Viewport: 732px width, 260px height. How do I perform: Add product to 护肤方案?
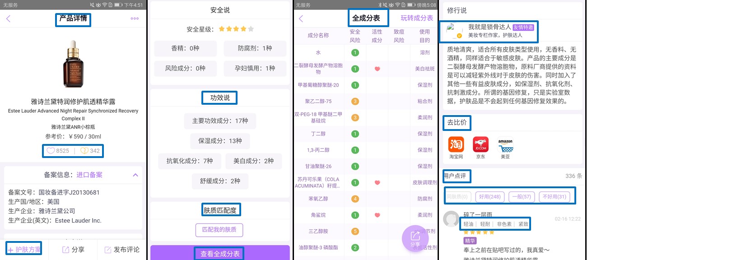point(24,249)
